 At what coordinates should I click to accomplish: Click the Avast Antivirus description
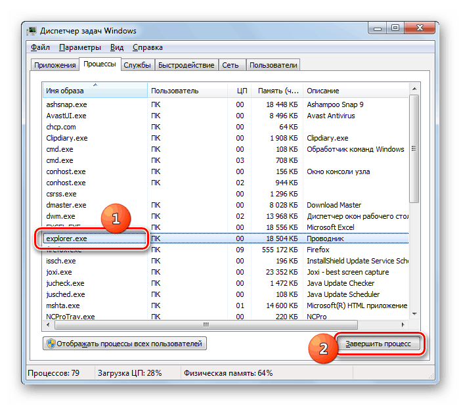pyautogui.click(x=331, y=116)
